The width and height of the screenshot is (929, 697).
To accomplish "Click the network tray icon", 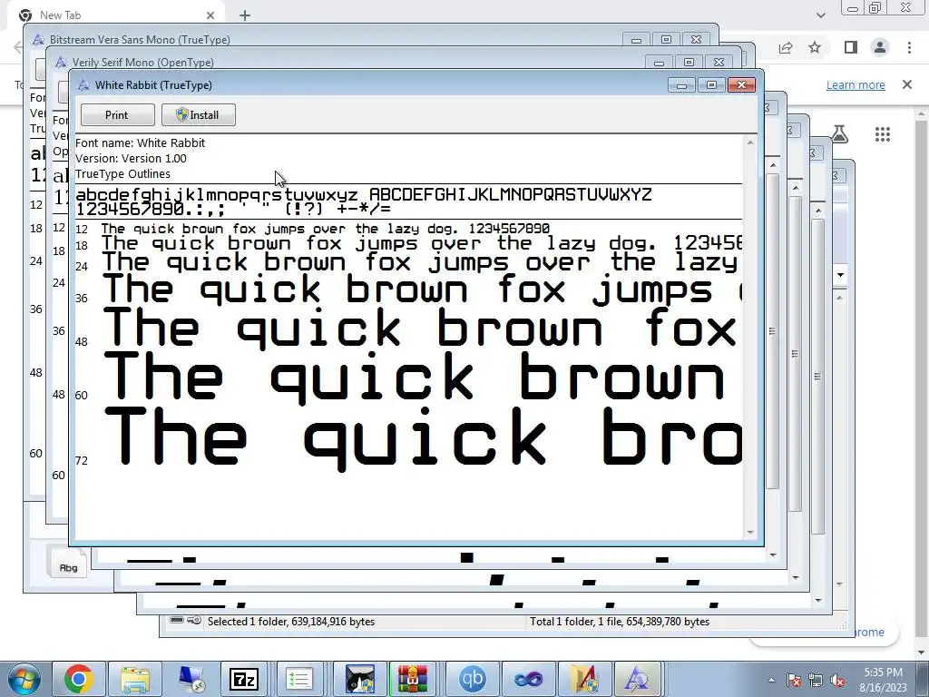I will point(816,680).
